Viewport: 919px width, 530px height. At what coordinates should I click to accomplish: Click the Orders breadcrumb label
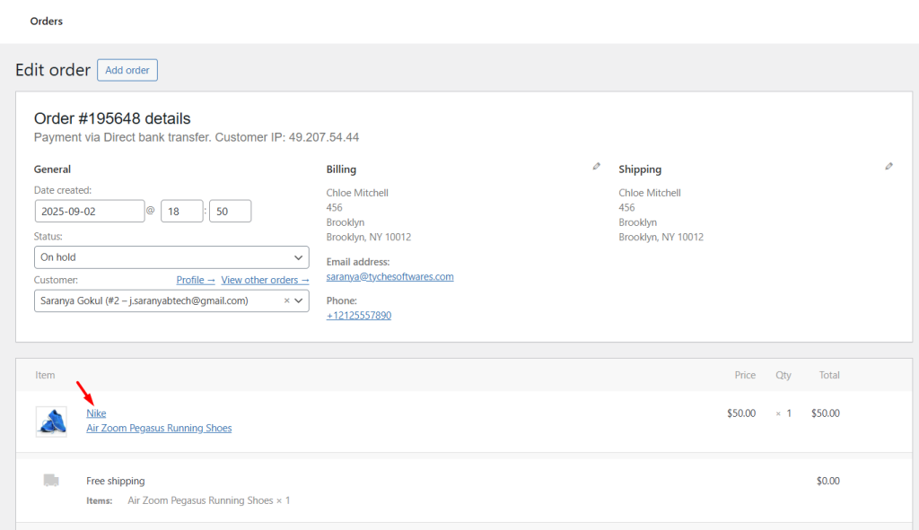click(x=46, y=21)
